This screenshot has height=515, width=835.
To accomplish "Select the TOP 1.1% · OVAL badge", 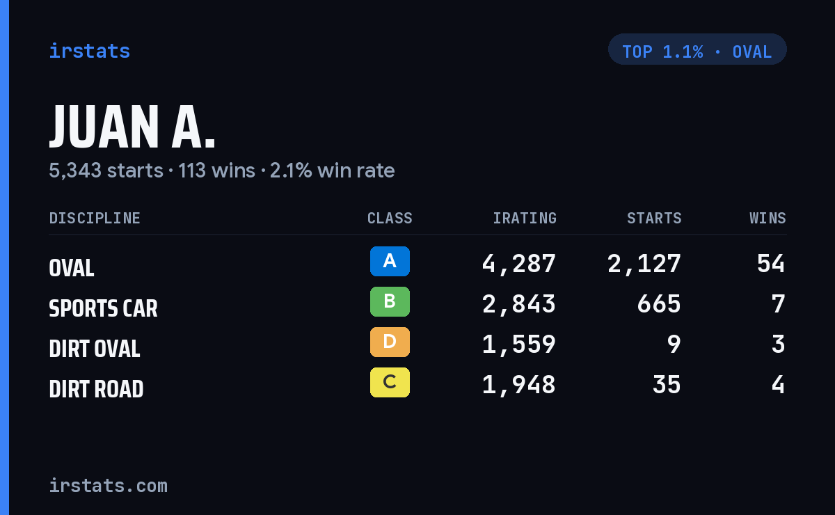I will [697, 49].
